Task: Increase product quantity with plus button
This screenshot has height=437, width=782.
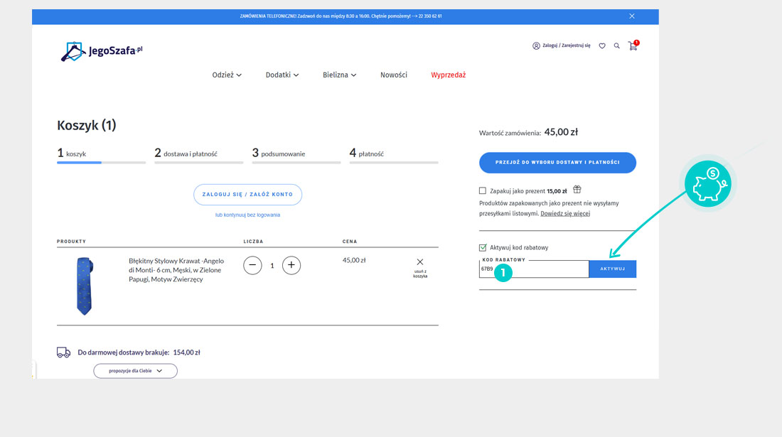Action: (291, 266)
